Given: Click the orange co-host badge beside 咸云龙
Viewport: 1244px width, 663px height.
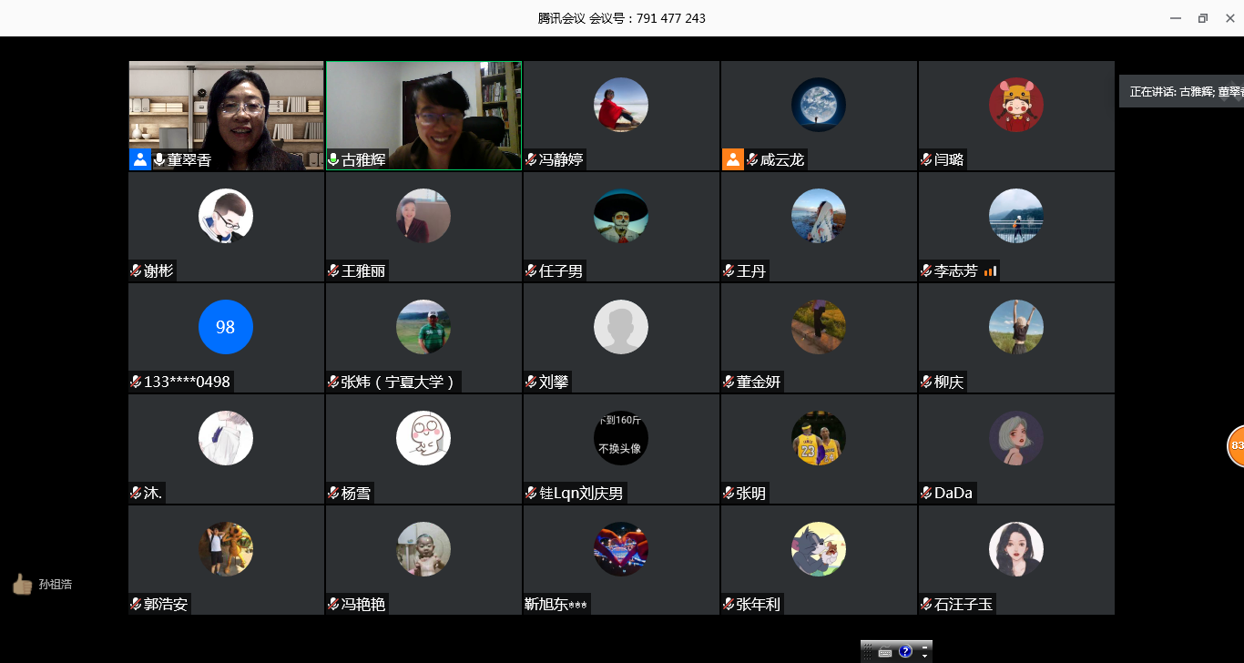Looking at the screenshot, I should pos(733,160).
